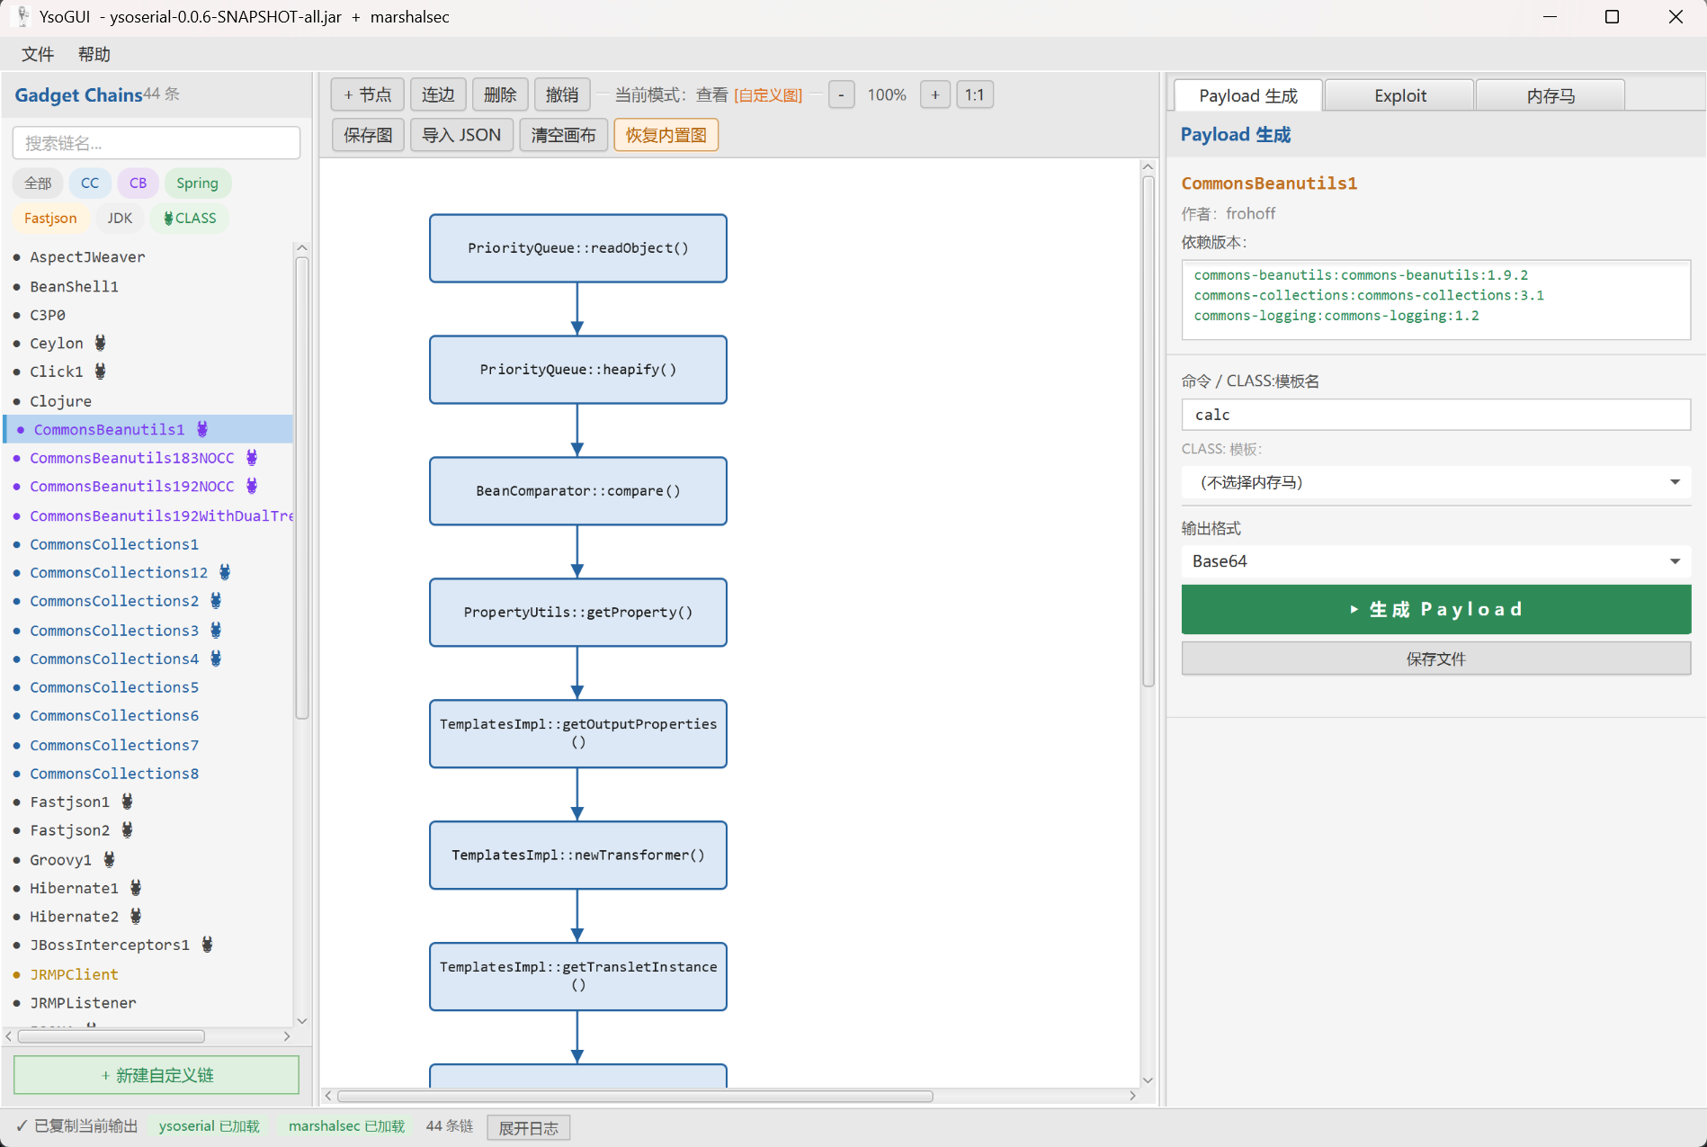The width and height of the screenshot is (1707, 1147).
Task: Open the 输出格式 Base64 dropdown
Action: [x=1435, y=561]
